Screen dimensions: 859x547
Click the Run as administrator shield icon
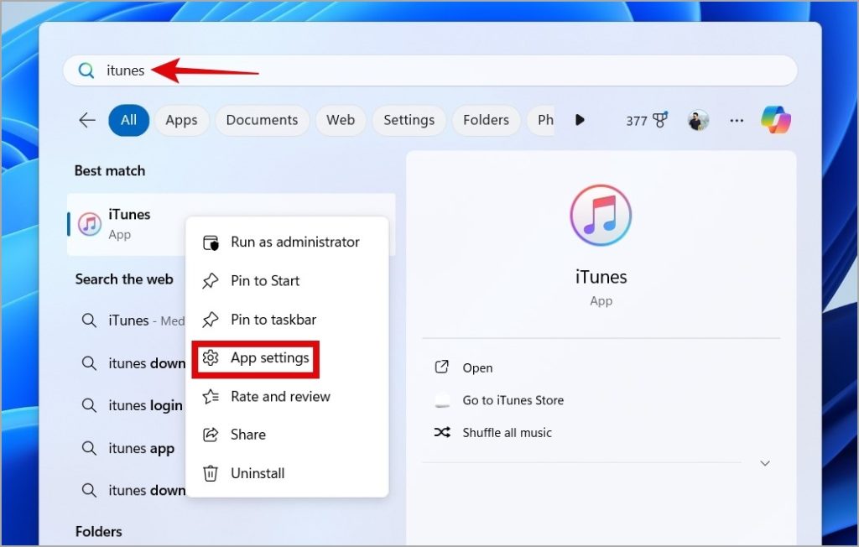211,242
